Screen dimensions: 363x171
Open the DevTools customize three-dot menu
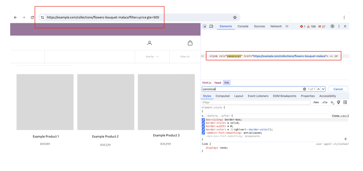click(x=339, y=26)
